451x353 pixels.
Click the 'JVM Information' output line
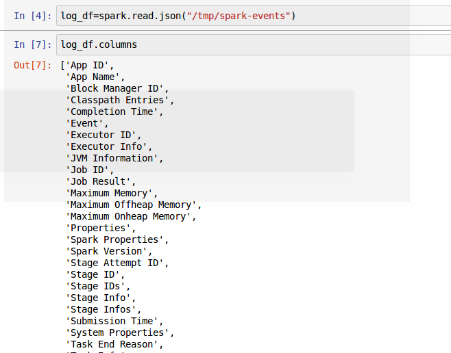[114, 159]
